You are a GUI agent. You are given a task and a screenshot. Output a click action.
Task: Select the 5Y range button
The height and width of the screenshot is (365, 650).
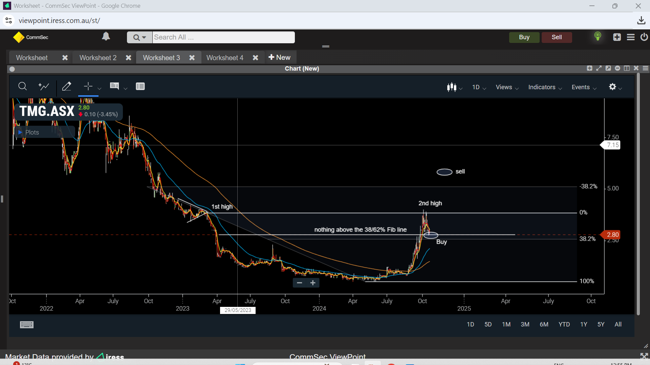coord(601,324)
